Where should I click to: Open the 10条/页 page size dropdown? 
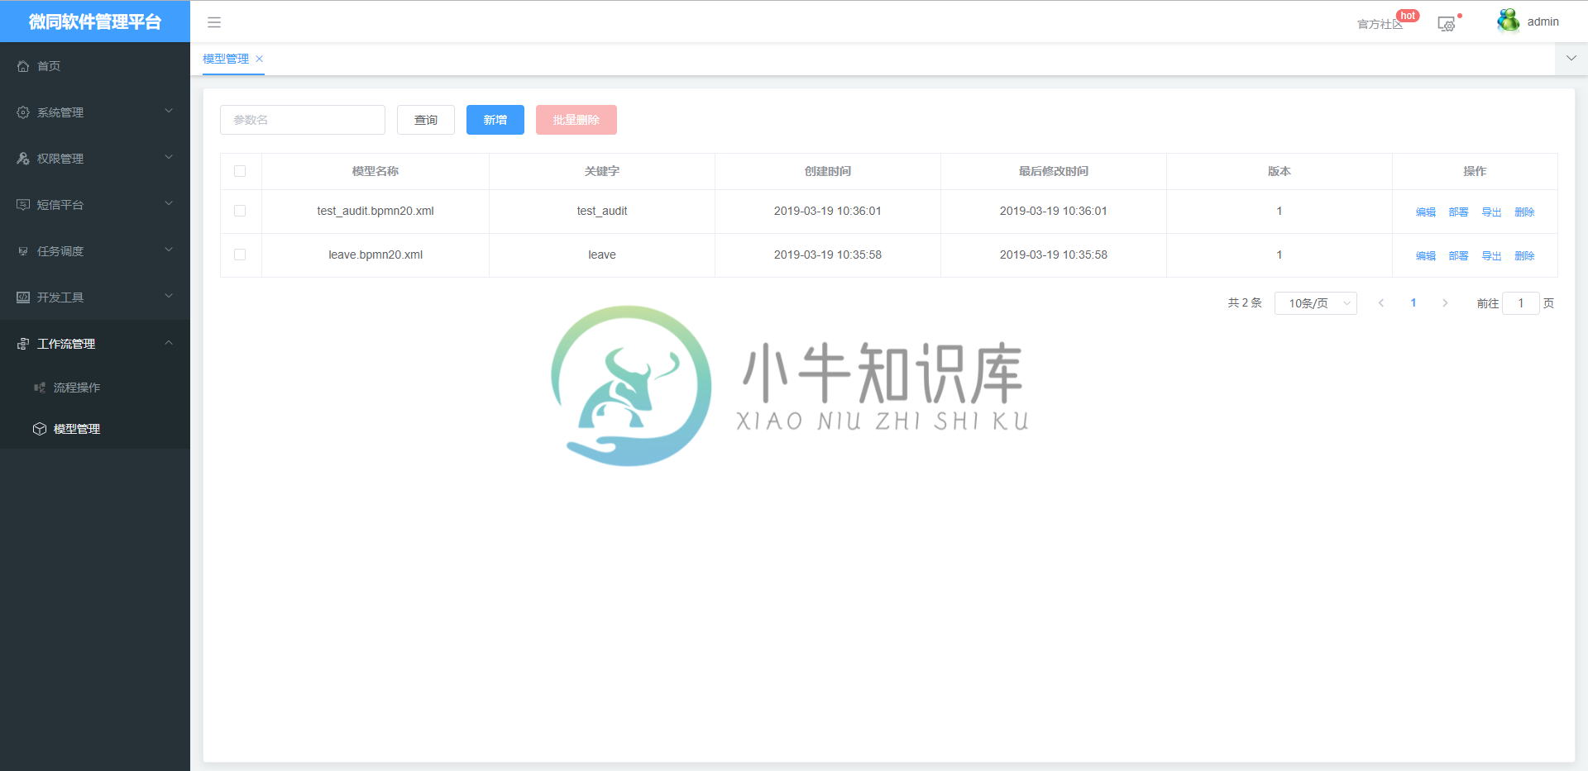pos(1316,303)
